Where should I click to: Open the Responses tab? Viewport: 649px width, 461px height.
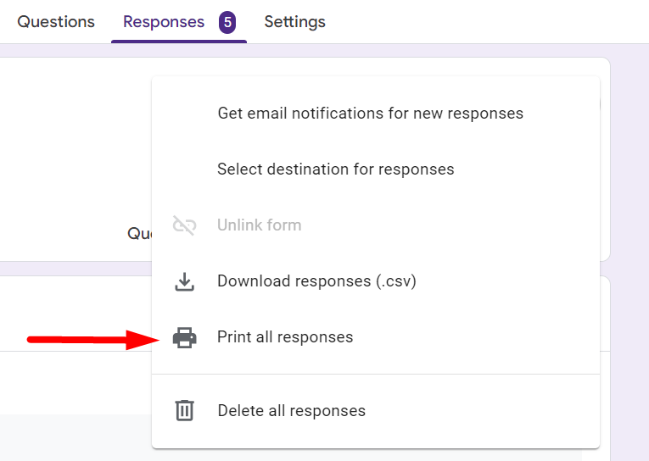(164, 22)
